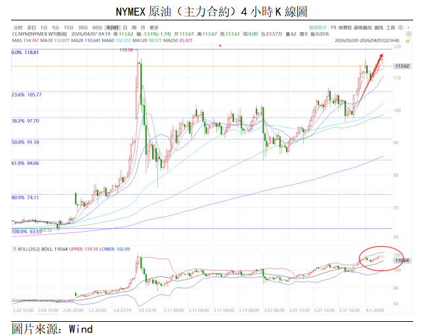Switch to the 分时 intraday tab
This screenshot has width=421, height=335.
[x=18, y=28]
